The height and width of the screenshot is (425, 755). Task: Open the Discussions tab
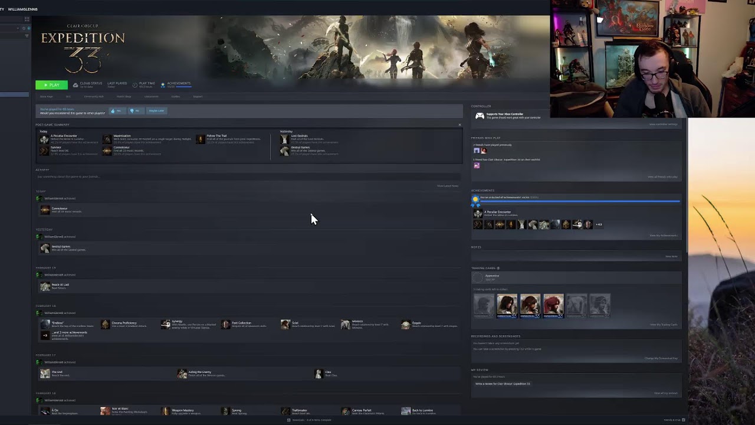click(x=152, y=97)
